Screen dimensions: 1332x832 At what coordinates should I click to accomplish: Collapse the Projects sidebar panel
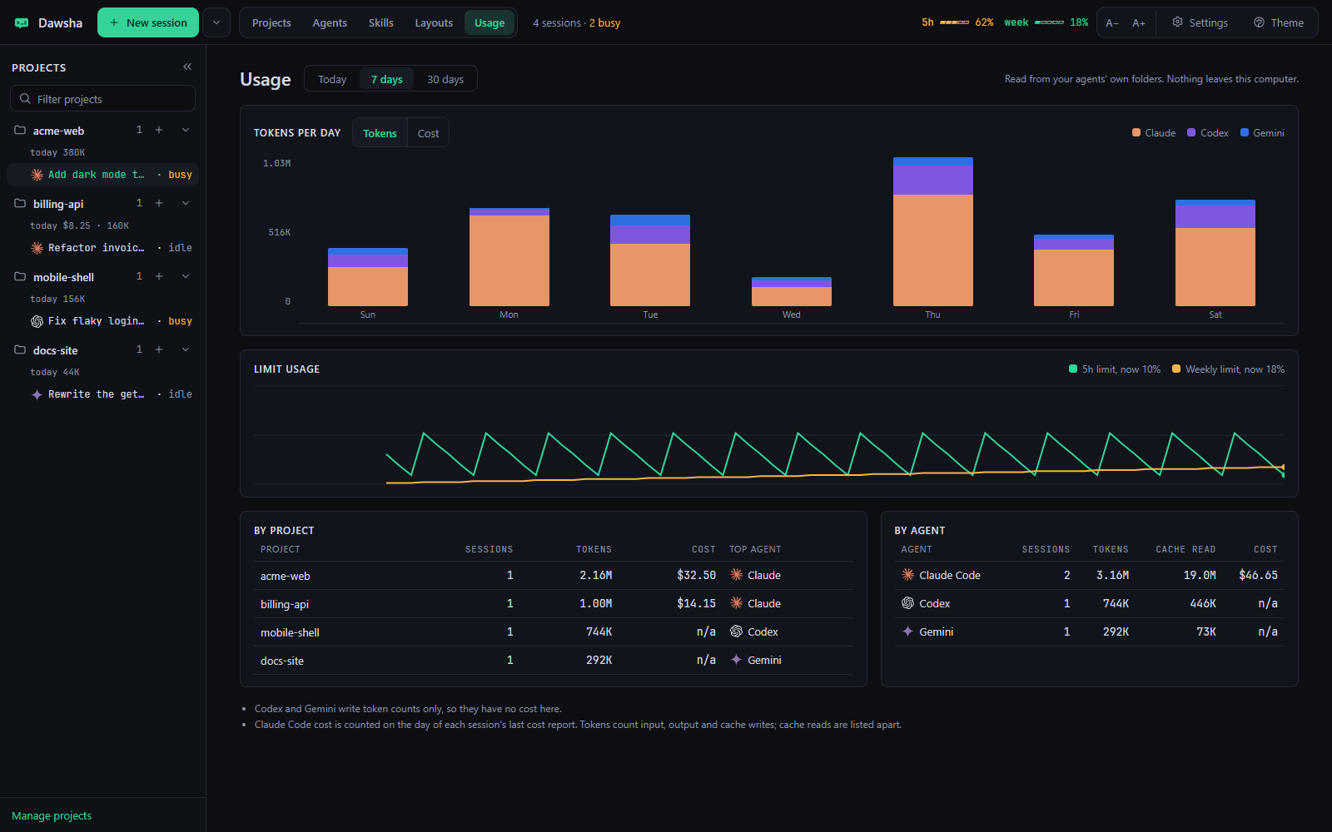click(x=187, y=67)
